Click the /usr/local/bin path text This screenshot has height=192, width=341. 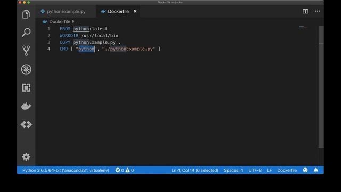(x=100, y=36)
